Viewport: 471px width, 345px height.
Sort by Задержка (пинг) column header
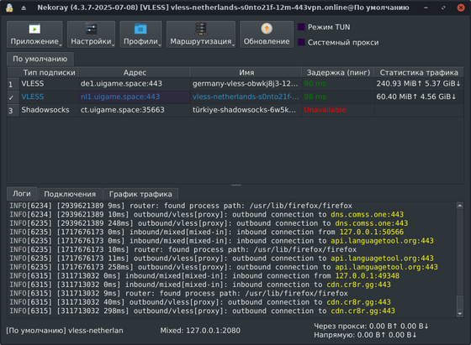click(338, 72)
